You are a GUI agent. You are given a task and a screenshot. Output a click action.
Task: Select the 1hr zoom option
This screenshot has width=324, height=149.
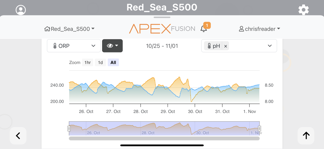[x=87, y=62]
